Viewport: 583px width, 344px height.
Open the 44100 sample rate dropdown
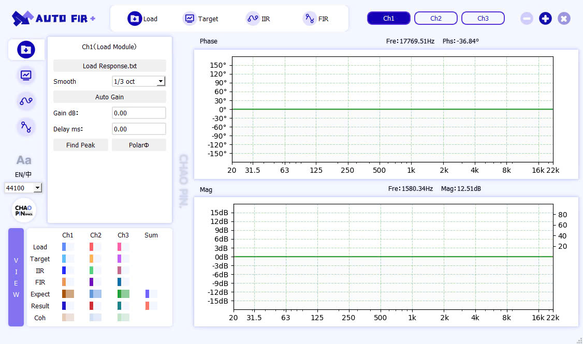[23, 188]
